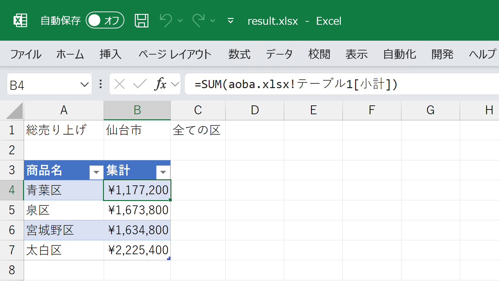Open the 自動化 tab

tap(399, 54)
